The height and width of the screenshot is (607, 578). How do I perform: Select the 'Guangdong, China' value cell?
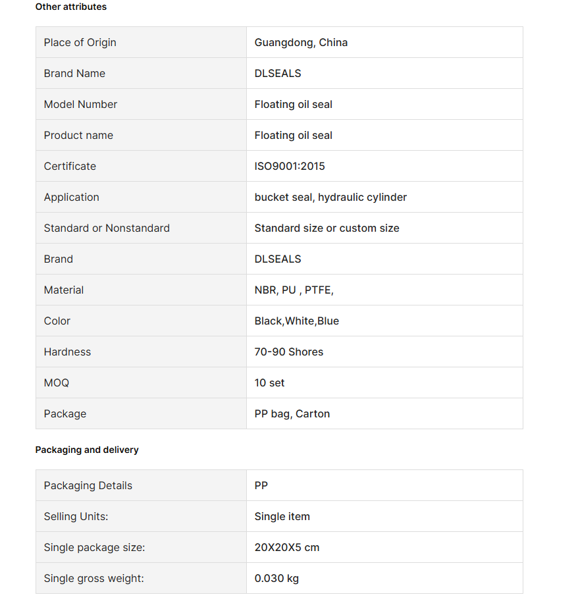point(301,42)
